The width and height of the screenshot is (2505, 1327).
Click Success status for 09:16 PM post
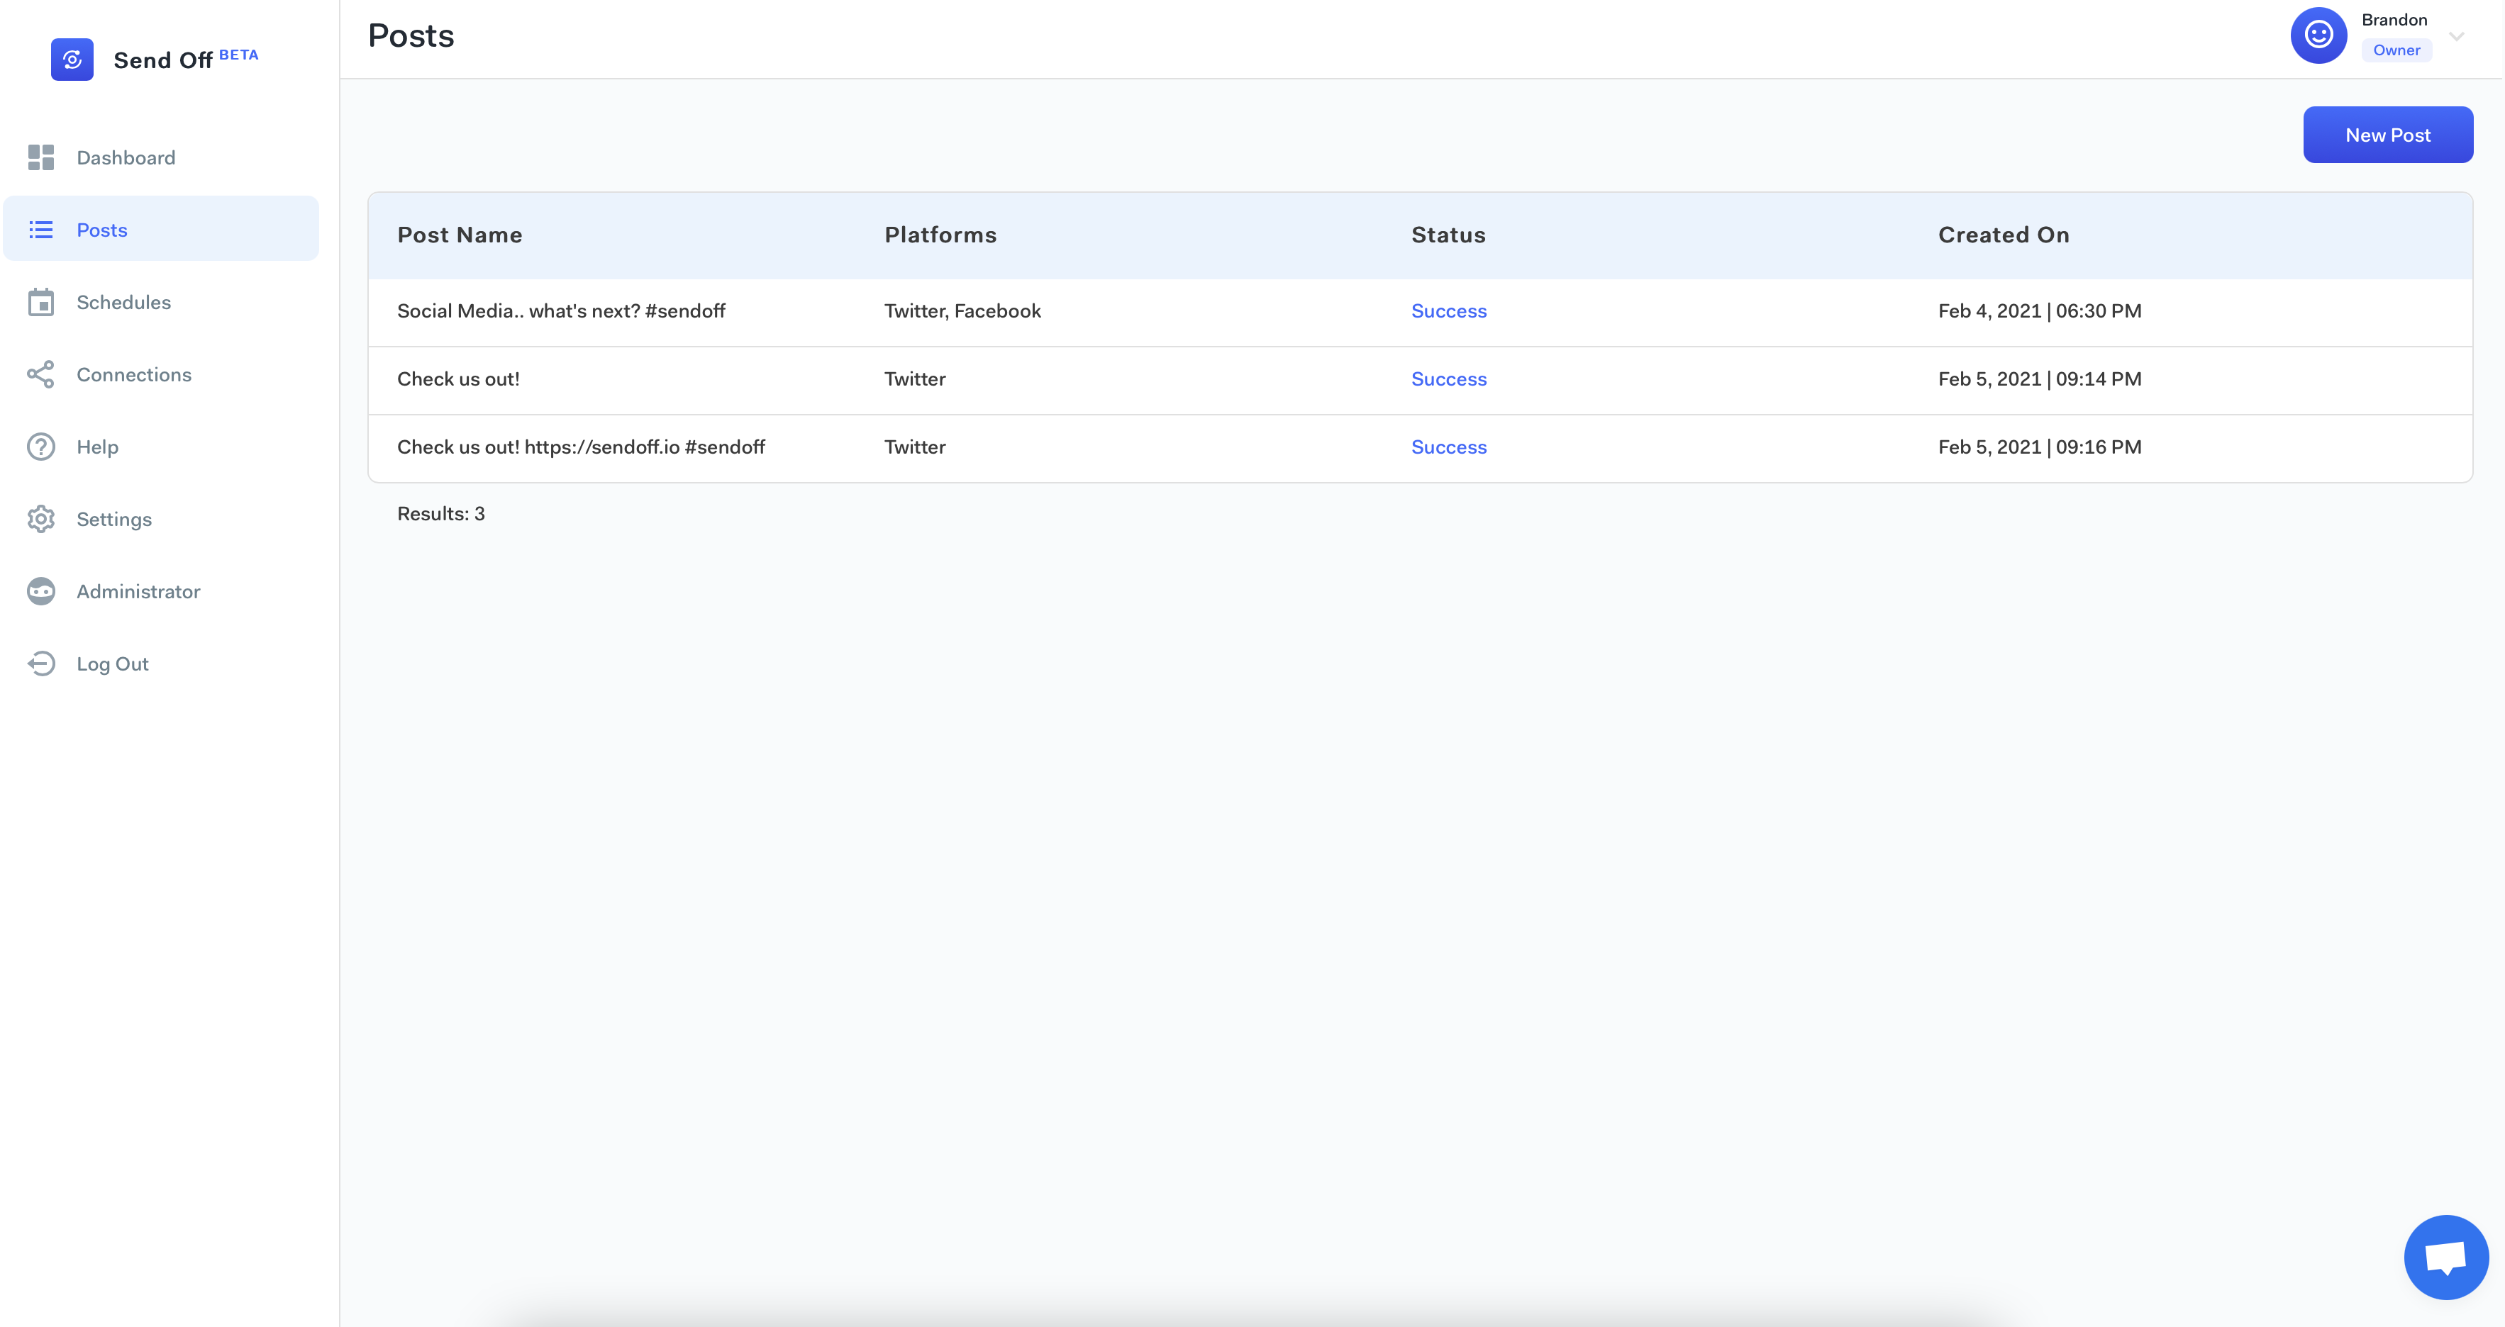pos(1448,447)
